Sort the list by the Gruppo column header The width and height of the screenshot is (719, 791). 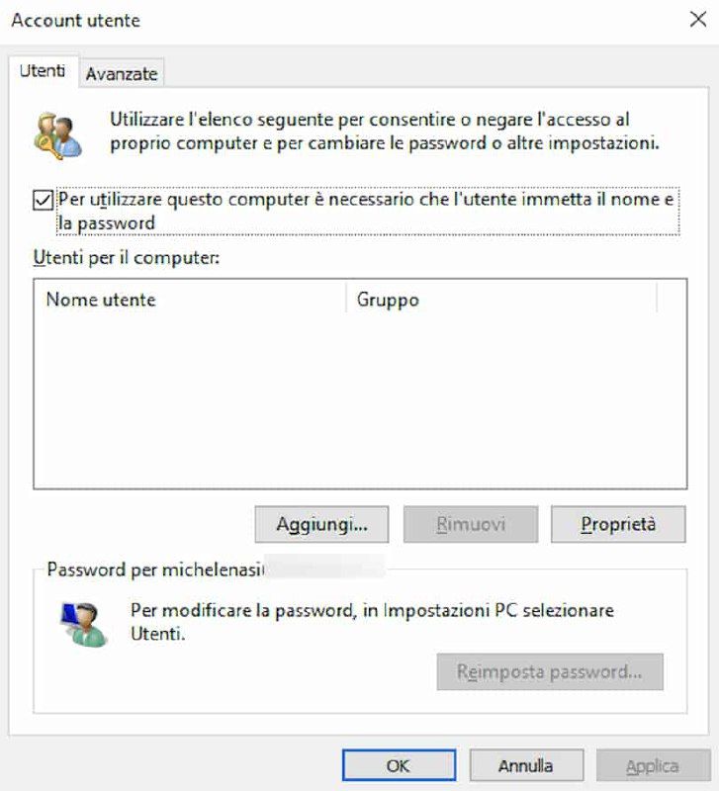pyautogui.click(x=501, y=300)
